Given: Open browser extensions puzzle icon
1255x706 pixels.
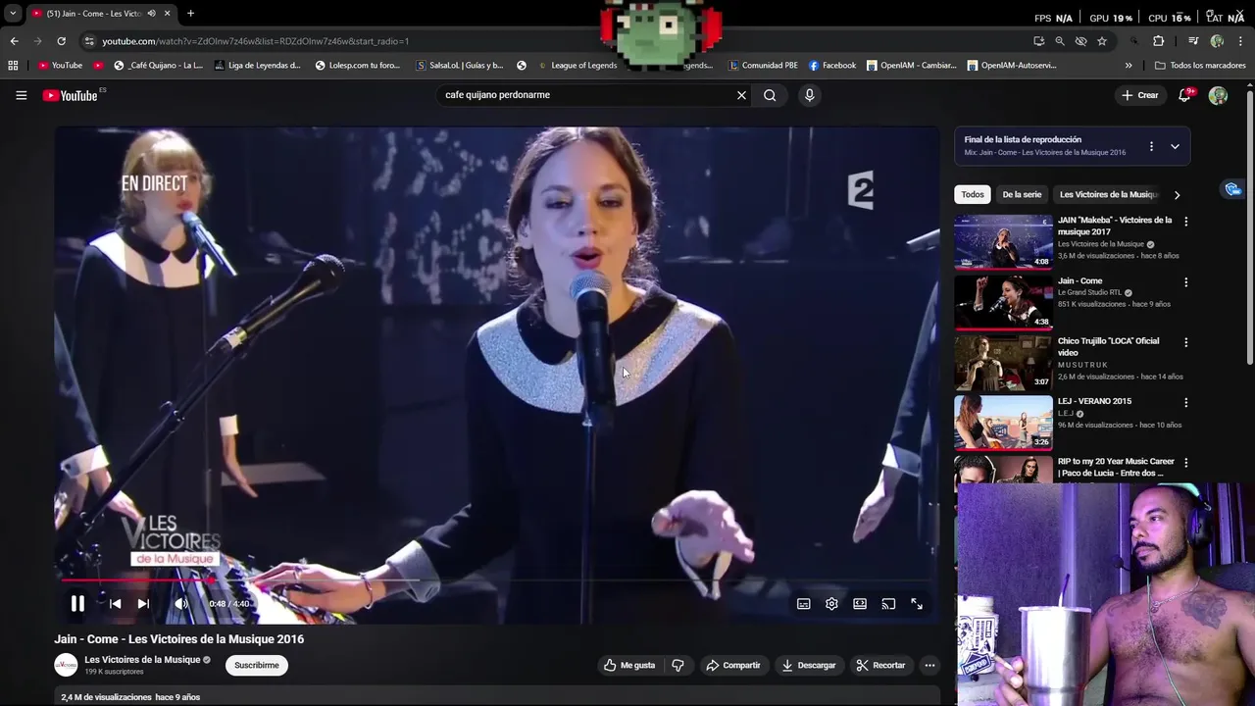Looking at the screenshot, I should tap(1158, 41).
